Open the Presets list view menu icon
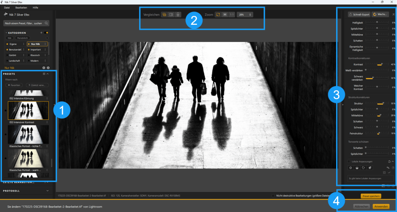Screen dimensions: 397x212 click(44, 74)
